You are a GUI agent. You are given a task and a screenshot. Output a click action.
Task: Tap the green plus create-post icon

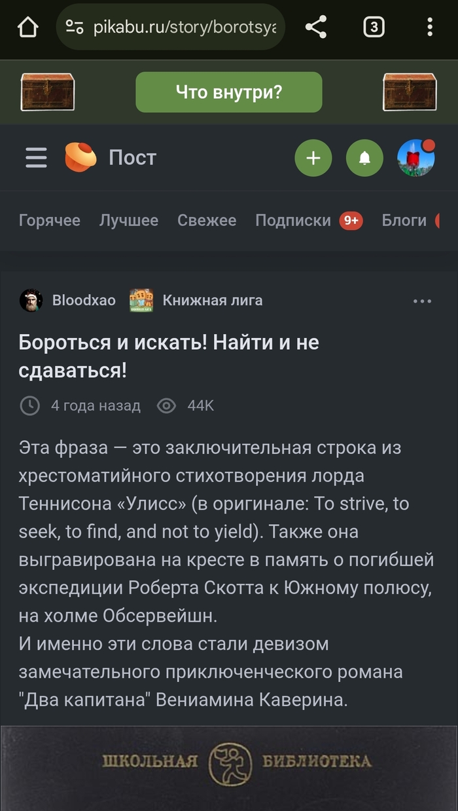(x=313, y=158)
